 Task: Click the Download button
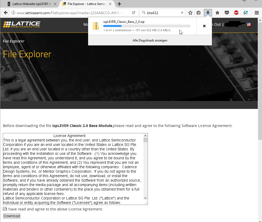(12, 216)
